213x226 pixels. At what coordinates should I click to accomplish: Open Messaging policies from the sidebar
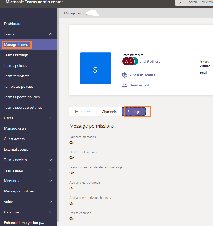[19, 191]
